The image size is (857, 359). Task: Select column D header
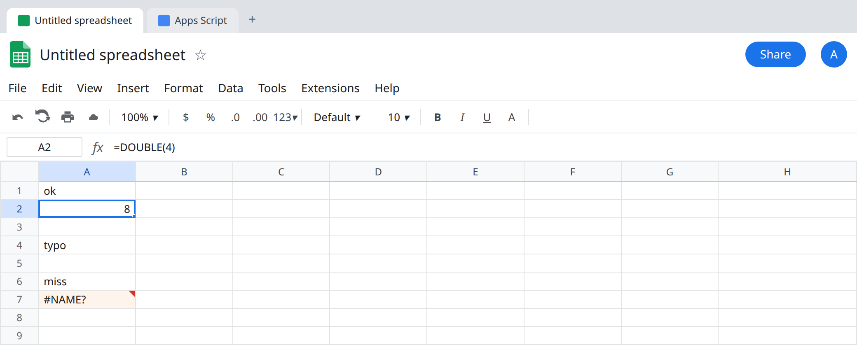click(378, 172)
